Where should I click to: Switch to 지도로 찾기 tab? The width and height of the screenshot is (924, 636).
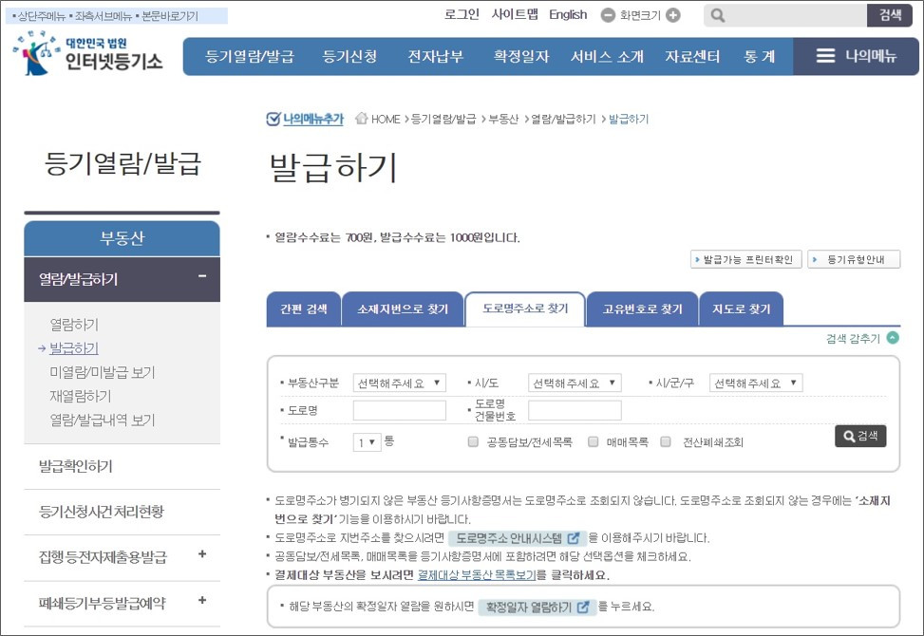coord(742,309)
